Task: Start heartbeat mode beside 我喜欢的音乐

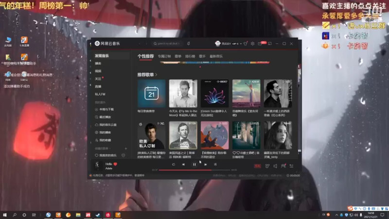Action: pos(124,155)
